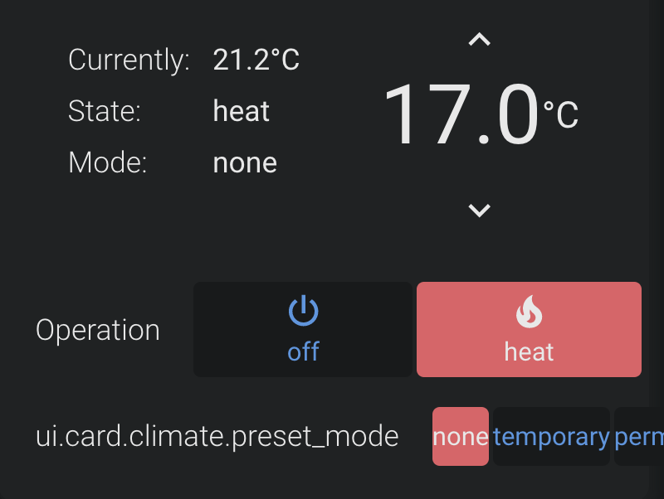
Task: Select the temporary preset option
Action: click(550, 436)
